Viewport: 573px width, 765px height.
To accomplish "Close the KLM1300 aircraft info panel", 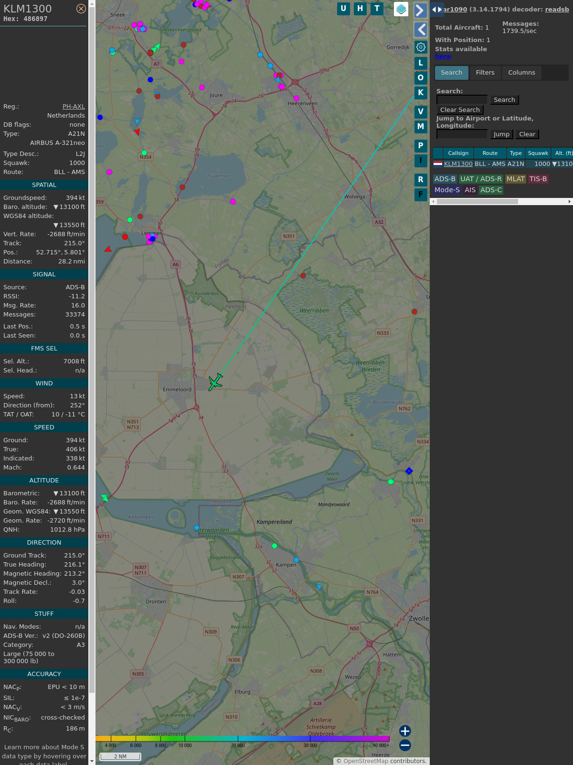I will (x=81, y=9).
